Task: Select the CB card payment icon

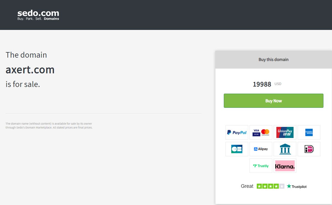Action: pyautogui.click(x=237, y=149)
